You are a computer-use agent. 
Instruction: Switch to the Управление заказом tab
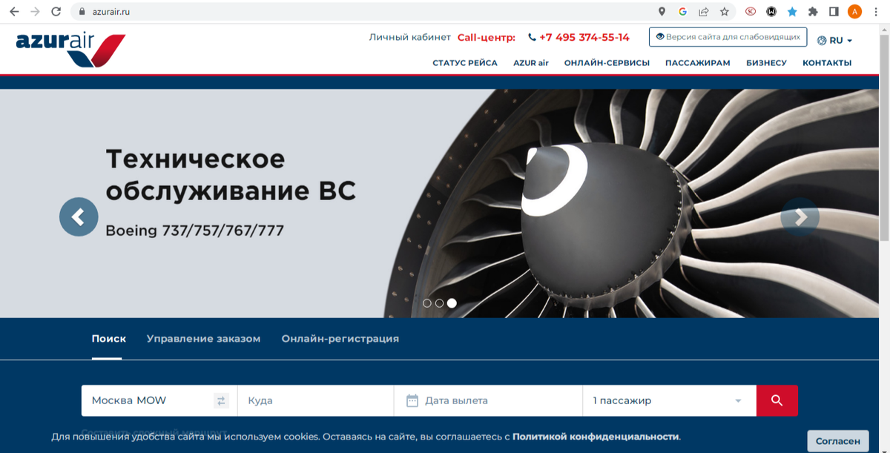[203, 339]
